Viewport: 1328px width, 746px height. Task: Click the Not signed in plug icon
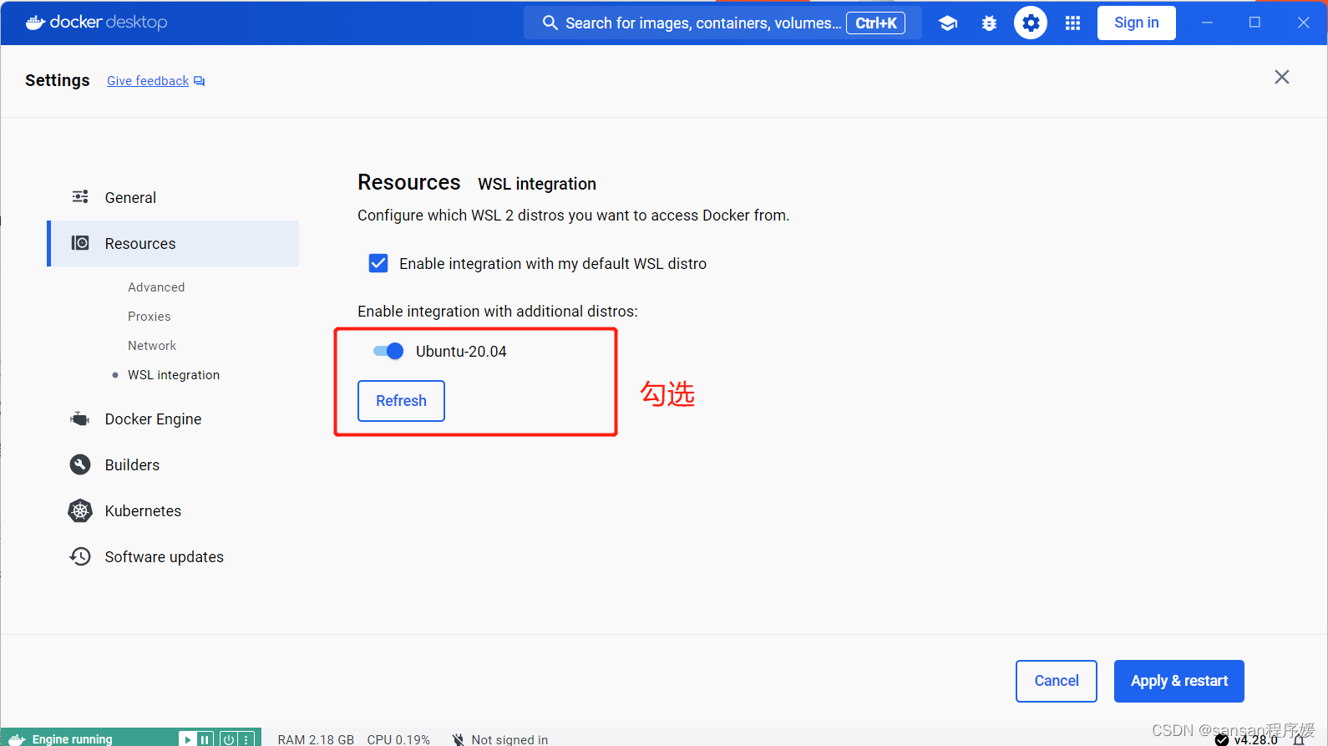(x=458, y=739)
